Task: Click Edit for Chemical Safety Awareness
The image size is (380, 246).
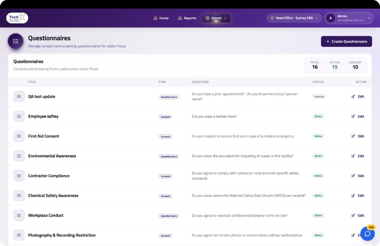Action: (x=358, y=195)
